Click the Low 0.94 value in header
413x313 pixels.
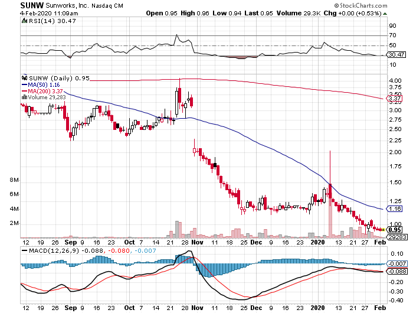[x=227, y=13]
